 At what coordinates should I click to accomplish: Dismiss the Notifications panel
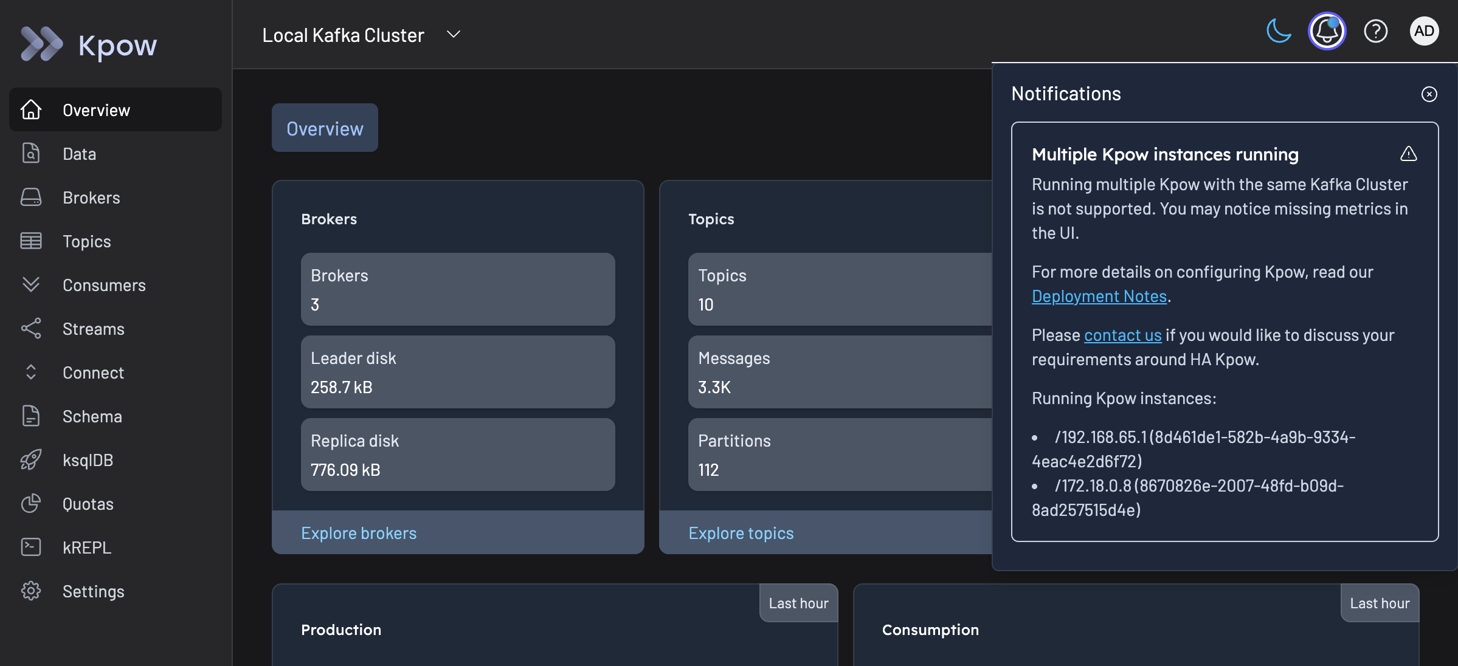tap(1429, 94)
